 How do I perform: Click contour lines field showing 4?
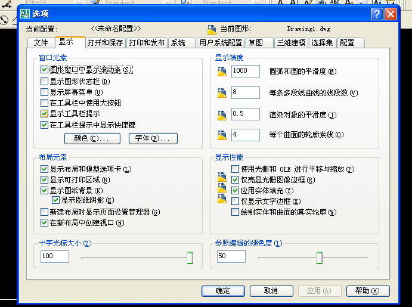246,135
